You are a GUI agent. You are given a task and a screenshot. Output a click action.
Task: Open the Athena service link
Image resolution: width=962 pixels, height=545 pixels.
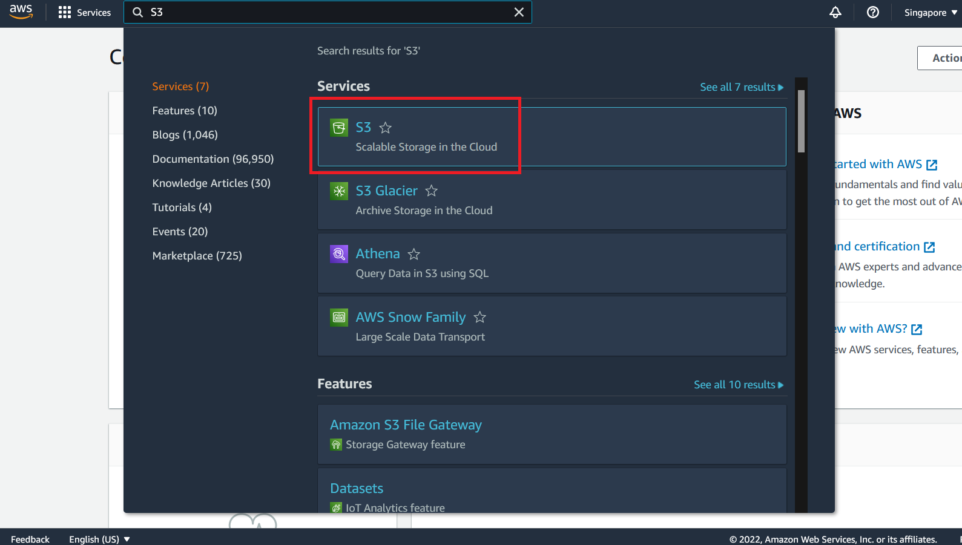[378, 254]
